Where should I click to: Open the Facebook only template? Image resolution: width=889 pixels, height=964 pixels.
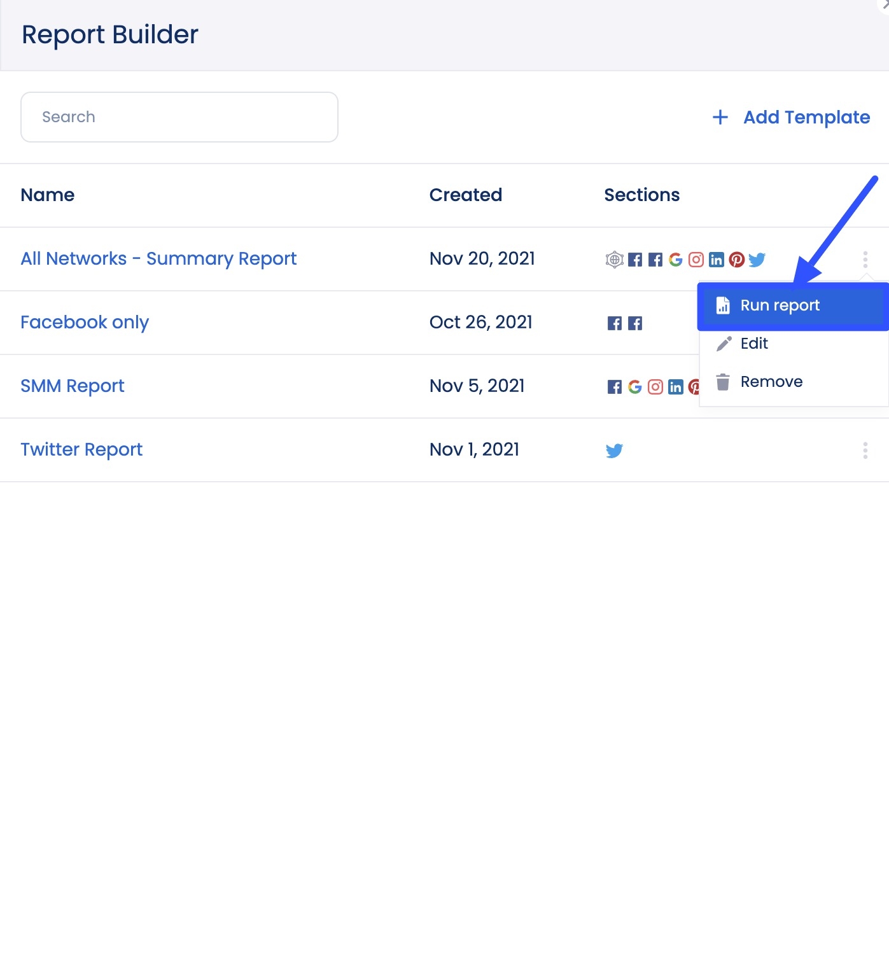click(85, 323)
